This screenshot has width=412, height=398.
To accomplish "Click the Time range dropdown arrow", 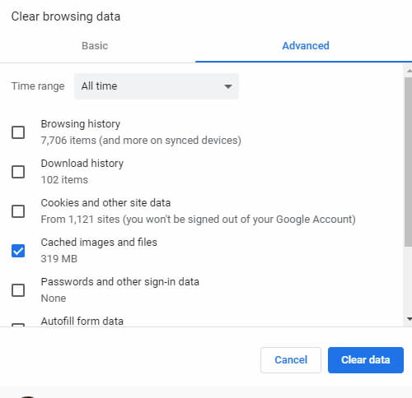I will point(227,86).
